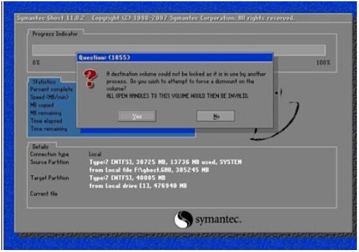Click the 100% progress end label
Screen dimensions: 359x252
click(x=324, y=63)
